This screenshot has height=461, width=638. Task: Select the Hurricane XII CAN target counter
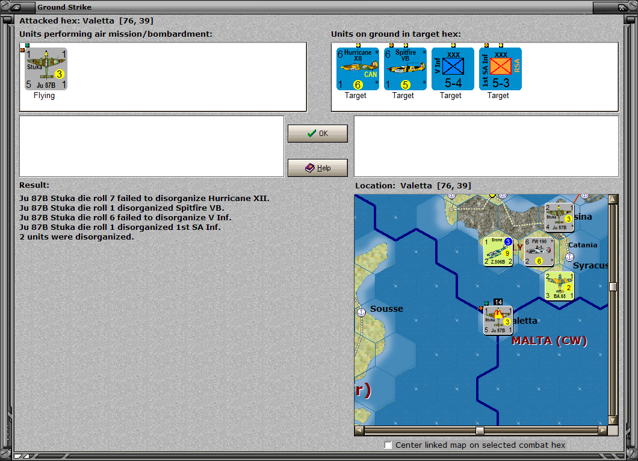358,69
